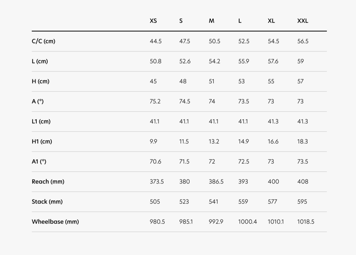Select the 56.5 C/C value
Viewport: 356px width, 255px height.
(x=303, y=41)
